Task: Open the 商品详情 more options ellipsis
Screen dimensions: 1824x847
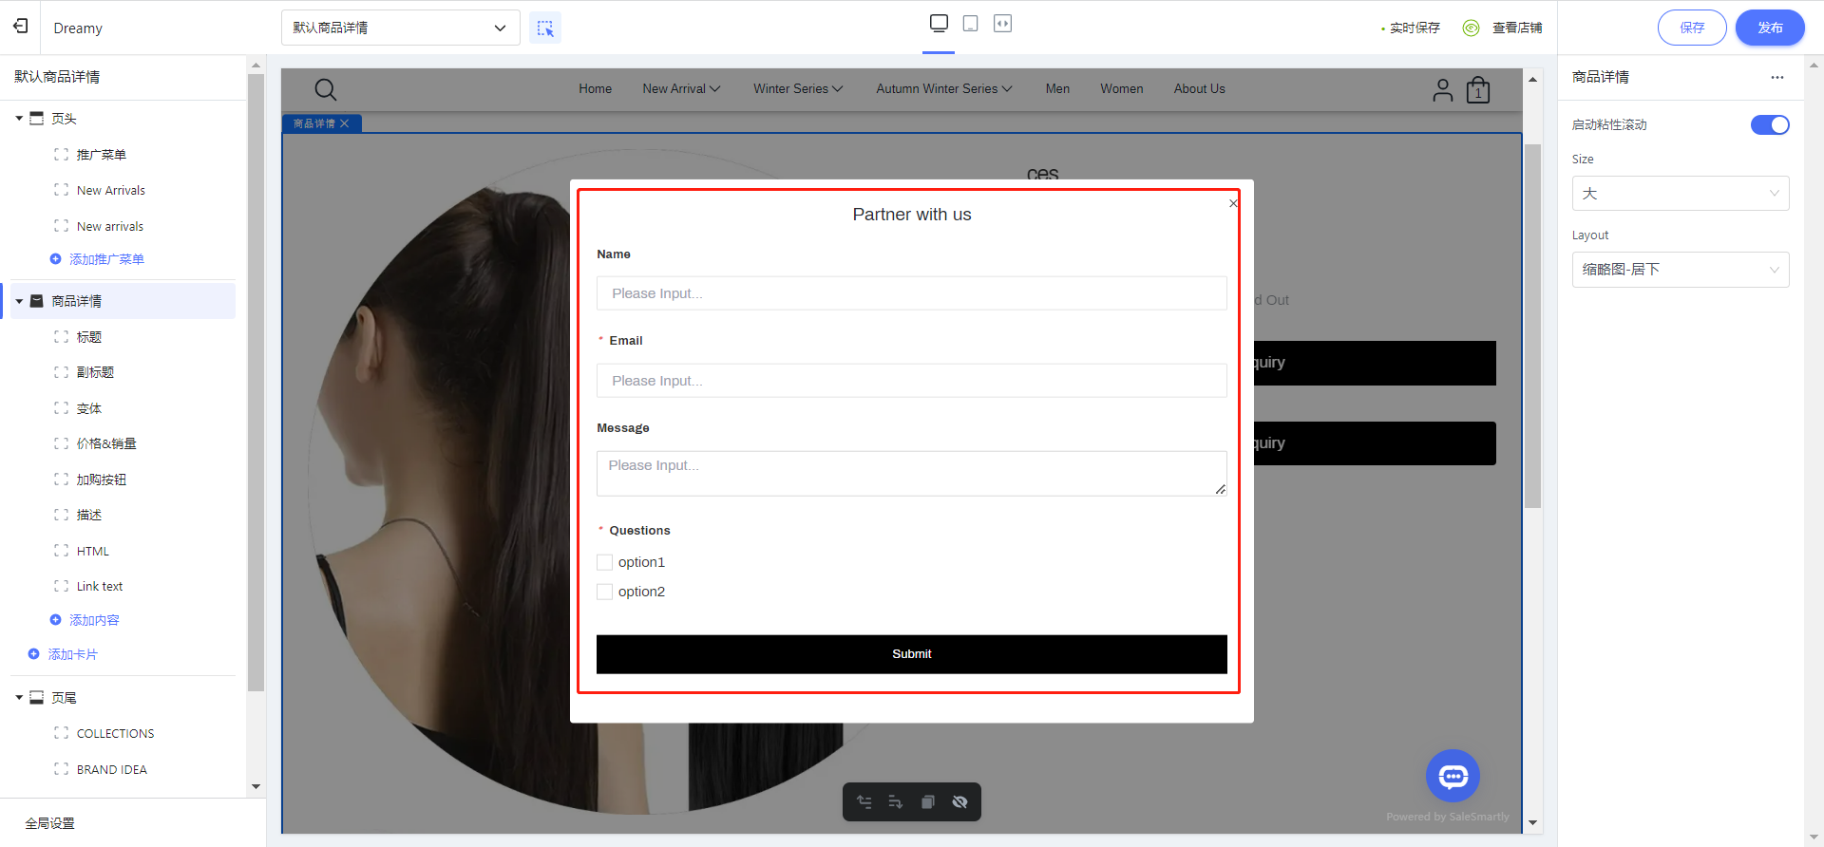Action: (x=1777, y=77)
